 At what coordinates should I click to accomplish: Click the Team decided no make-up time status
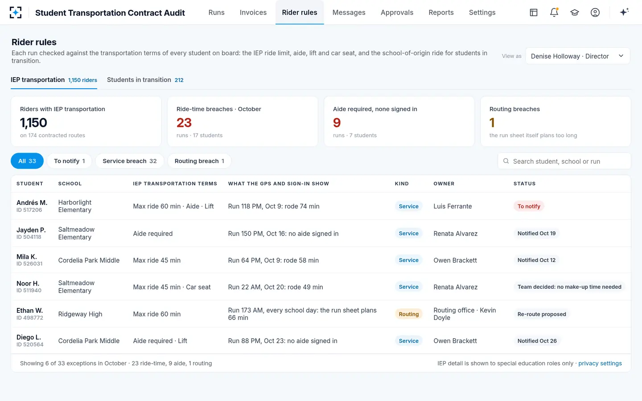click(x=569, y=287)
